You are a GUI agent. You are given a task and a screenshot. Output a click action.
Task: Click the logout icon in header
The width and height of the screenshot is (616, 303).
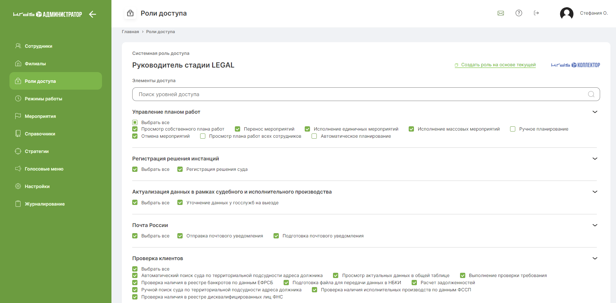pyautogui.click(x=536, y=13)
